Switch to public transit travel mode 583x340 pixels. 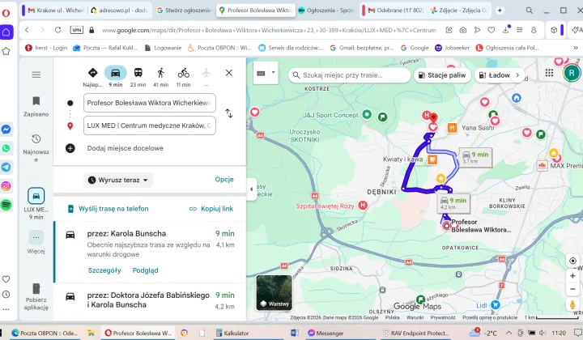pyautogui.click(x=138, y=73)
